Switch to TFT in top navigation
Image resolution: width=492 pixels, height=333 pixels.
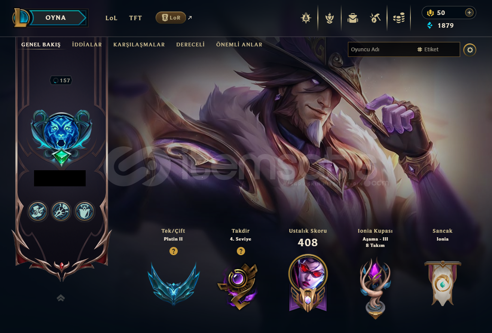click(135, 18)
